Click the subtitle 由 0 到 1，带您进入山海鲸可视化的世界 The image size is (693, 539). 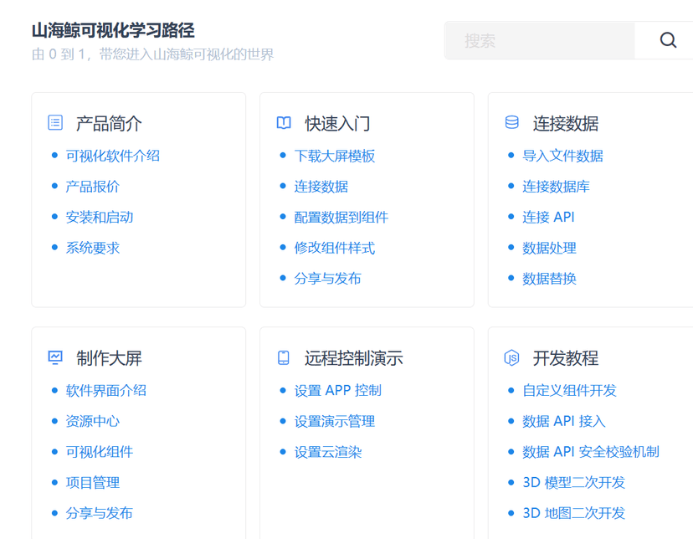click(152, 54)
